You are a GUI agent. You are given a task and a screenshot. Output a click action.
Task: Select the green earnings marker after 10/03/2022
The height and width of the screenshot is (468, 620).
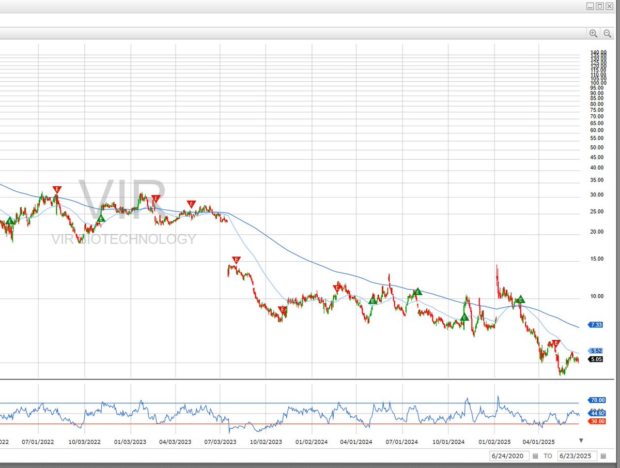pyautogui.click(x=101, y=219)
